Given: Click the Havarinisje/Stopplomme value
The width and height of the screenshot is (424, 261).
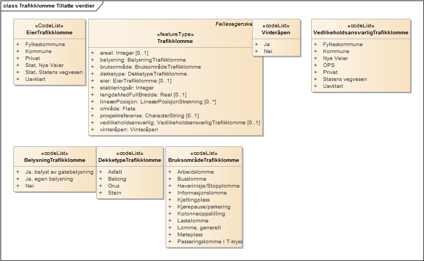Looking at the screenshot, I should click(x=209, y=186).
